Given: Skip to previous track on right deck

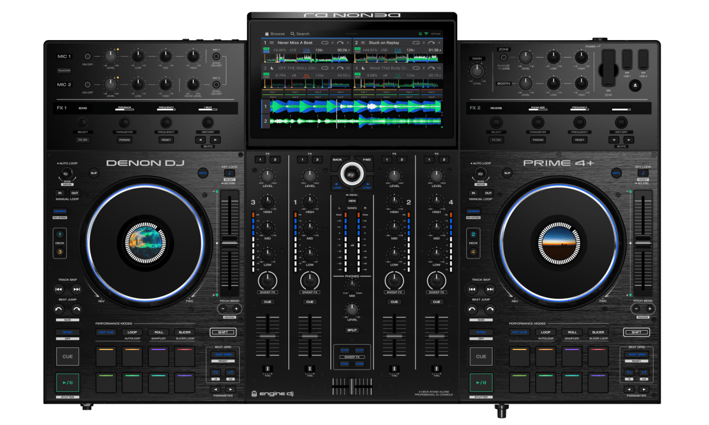Looking at the screenshot, I should 472,289.
